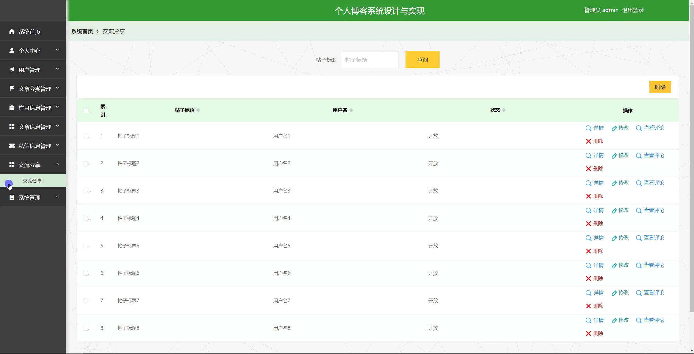
Task: Check the checkbox for row 帖子标题1
Action: [86, 136]
